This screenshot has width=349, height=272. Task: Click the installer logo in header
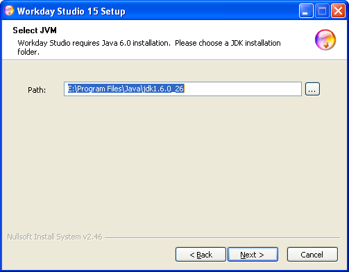click(x=325, y=39)
